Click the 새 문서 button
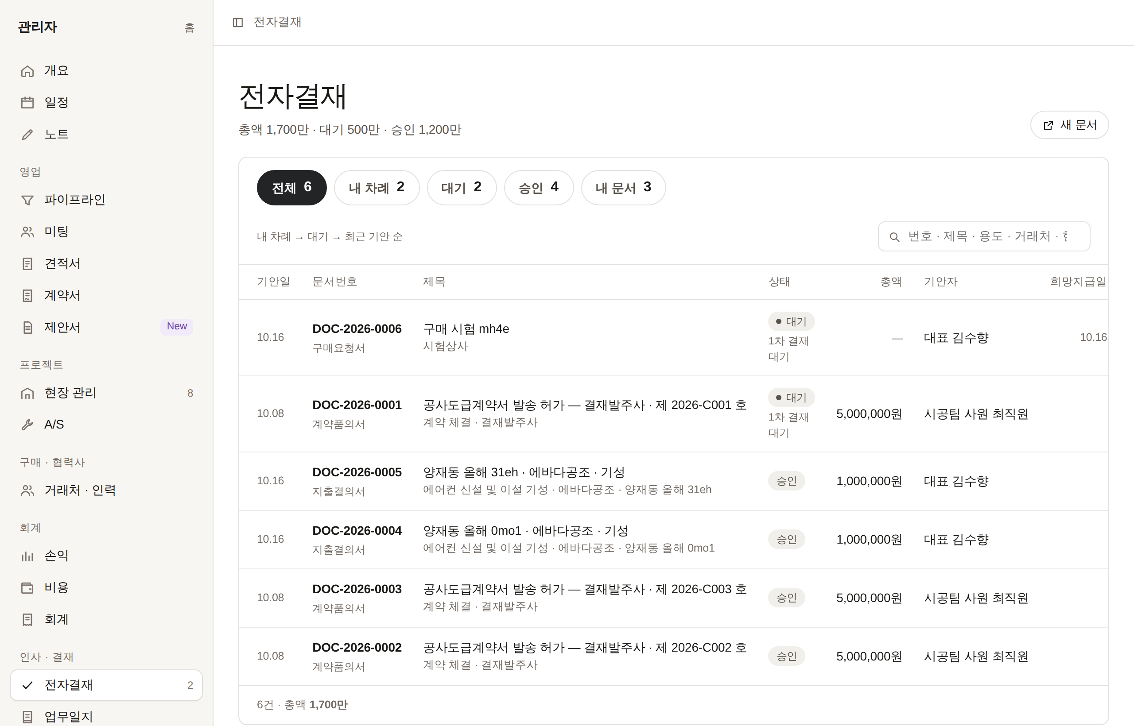 click(x=1069, y=125)
